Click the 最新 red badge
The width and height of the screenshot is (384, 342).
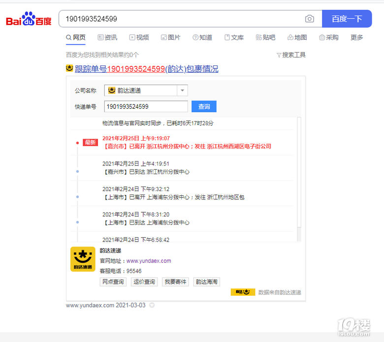(91, 142)
